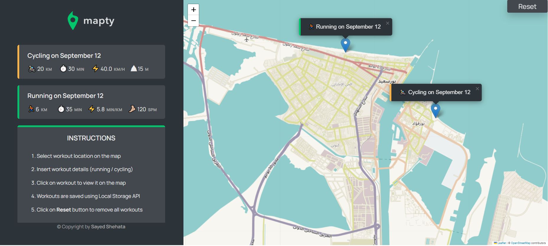Click the Reset button

pyautogui.click(x=527, y=6)
